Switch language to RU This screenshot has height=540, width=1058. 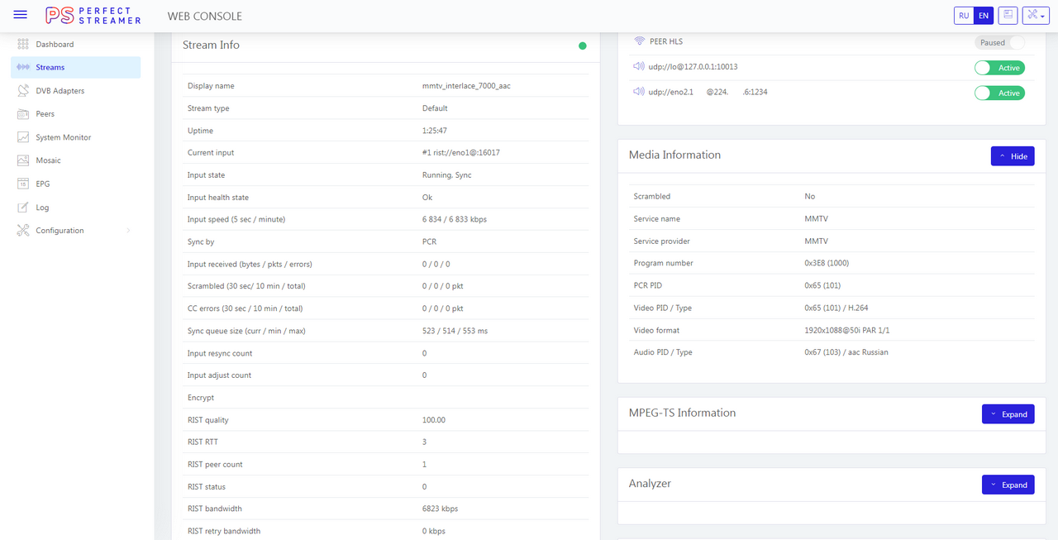tap(964, 16)
